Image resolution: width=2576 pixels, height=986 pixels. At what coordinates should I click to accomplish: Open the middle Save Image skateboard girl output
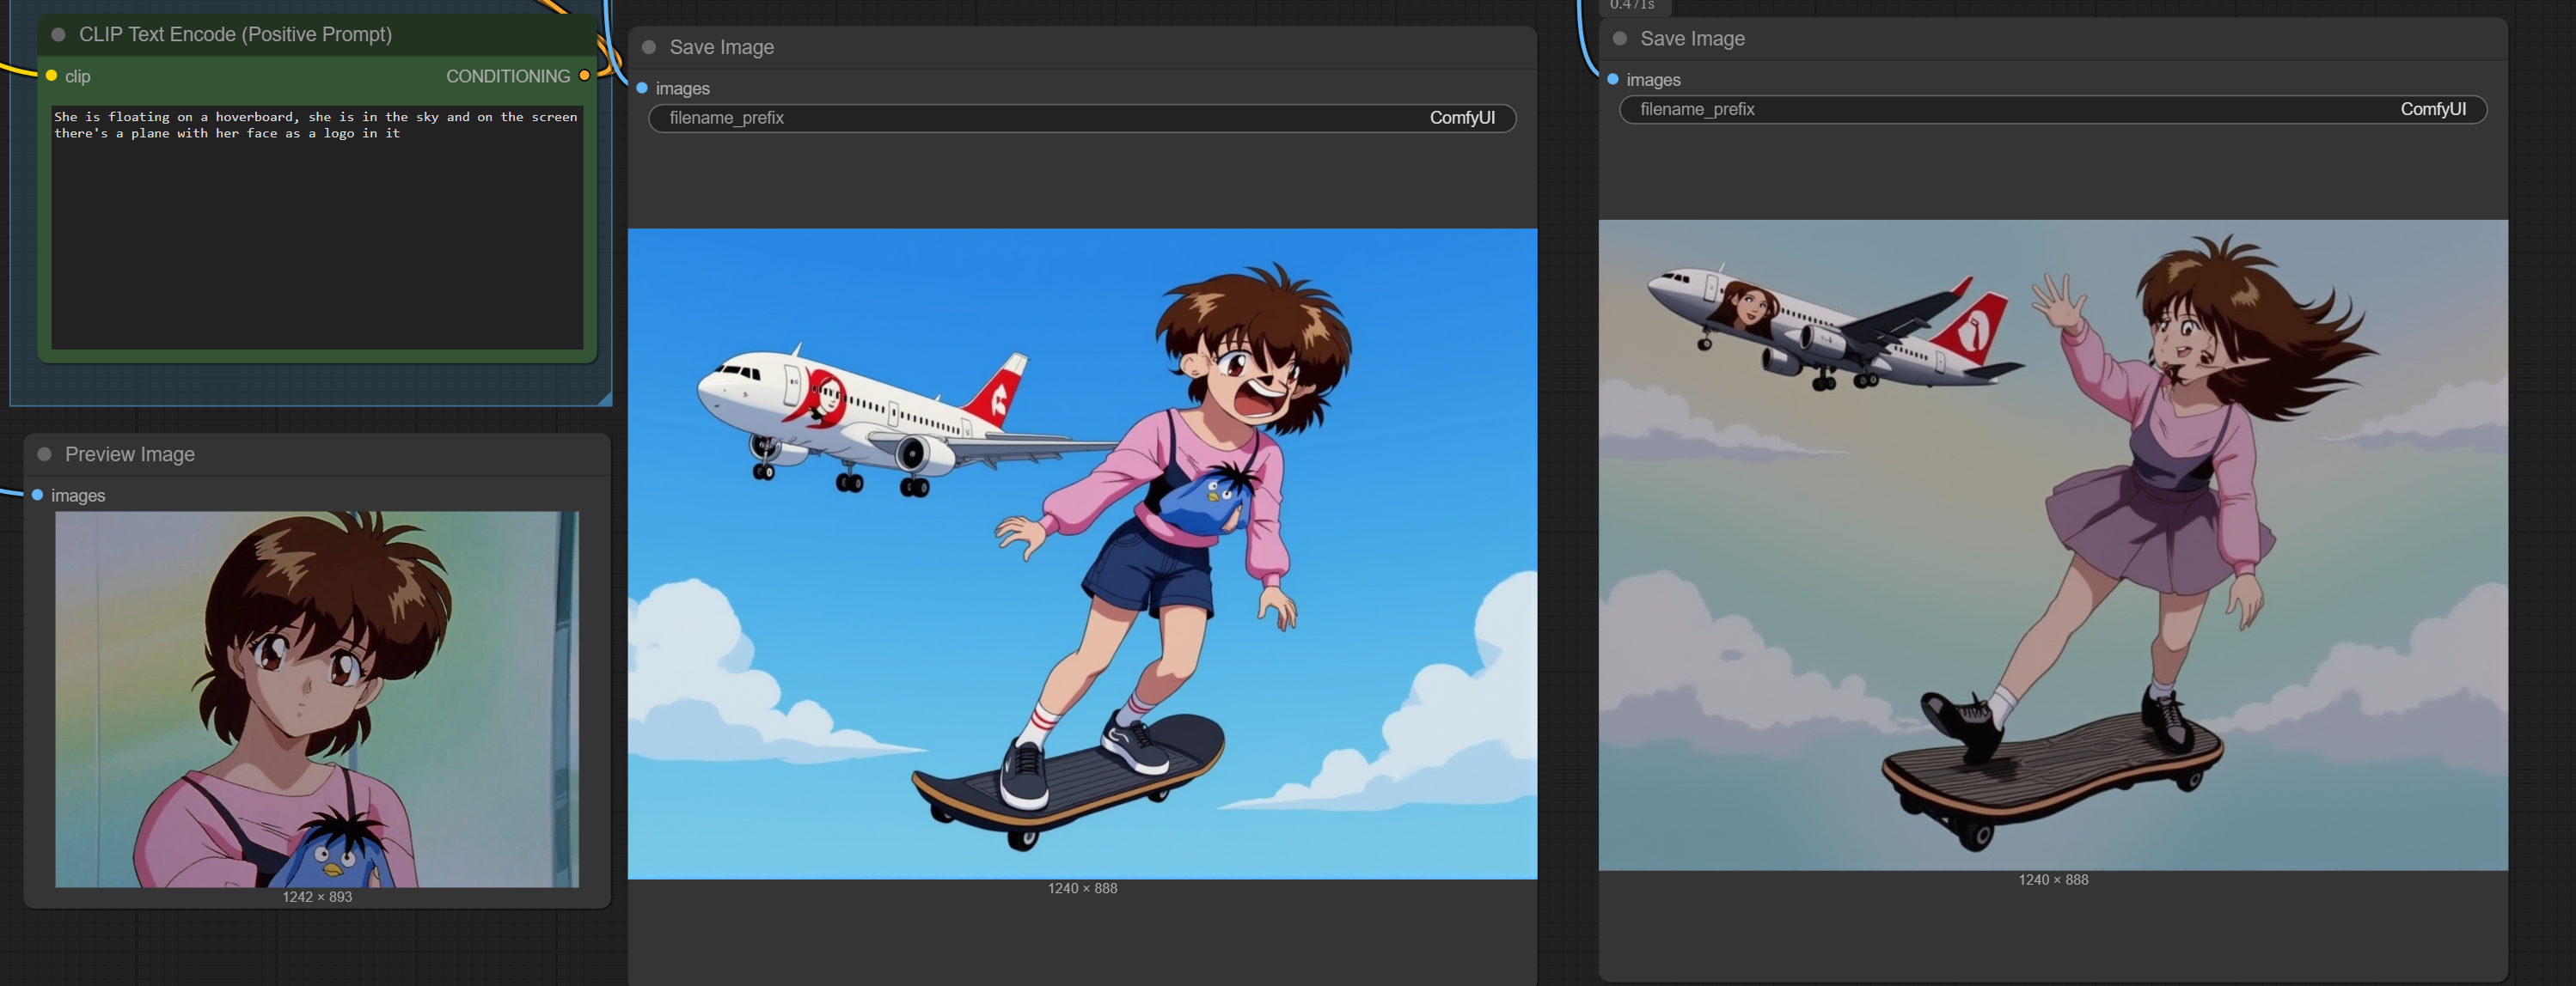tap(1082, 555)
